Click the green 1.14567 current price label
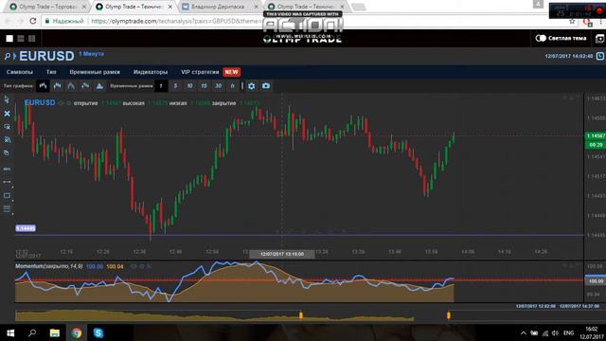 pos(596,135)
